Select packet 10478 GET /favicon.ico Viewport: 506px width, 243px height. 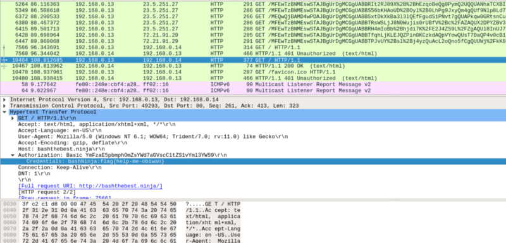click(x=253, y=72)
